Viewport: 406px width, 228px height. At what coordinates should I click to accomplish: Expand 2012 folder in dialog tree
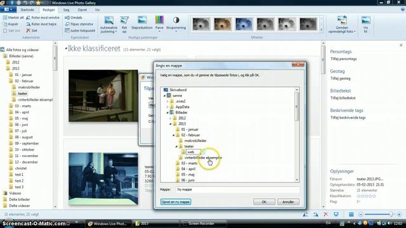[x=171, y=118]
